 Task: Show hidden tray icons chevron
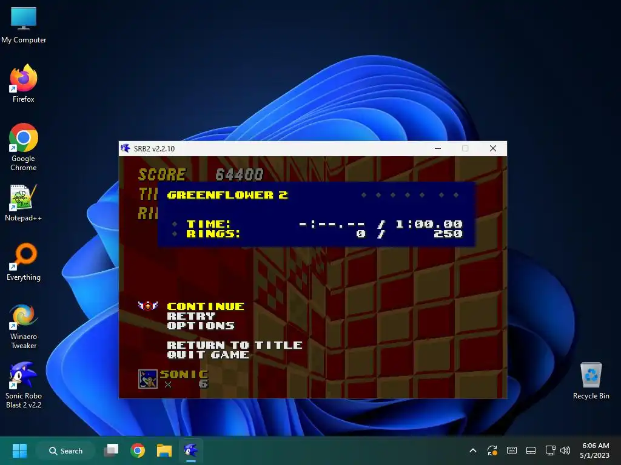[473, 450]
